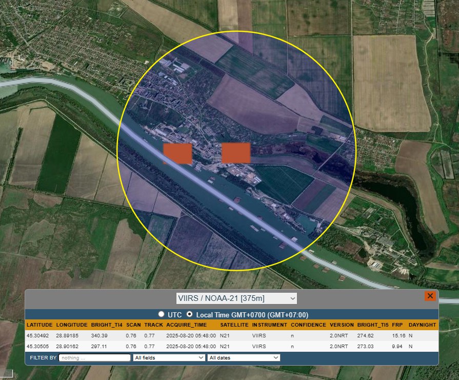Click the right orange fire detection marker

point(236,153)
